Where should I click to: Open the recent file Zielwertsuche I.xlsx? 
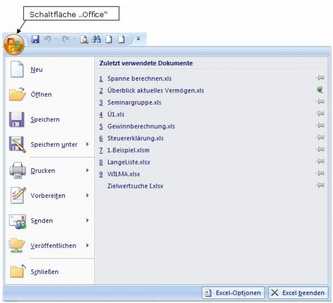pos(135,186)
